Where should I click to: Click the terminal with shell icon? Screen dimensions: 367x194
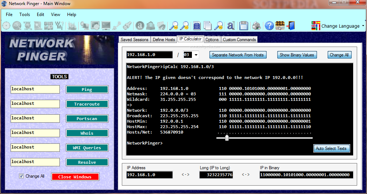pyautogui.click(x=95, y=26)
